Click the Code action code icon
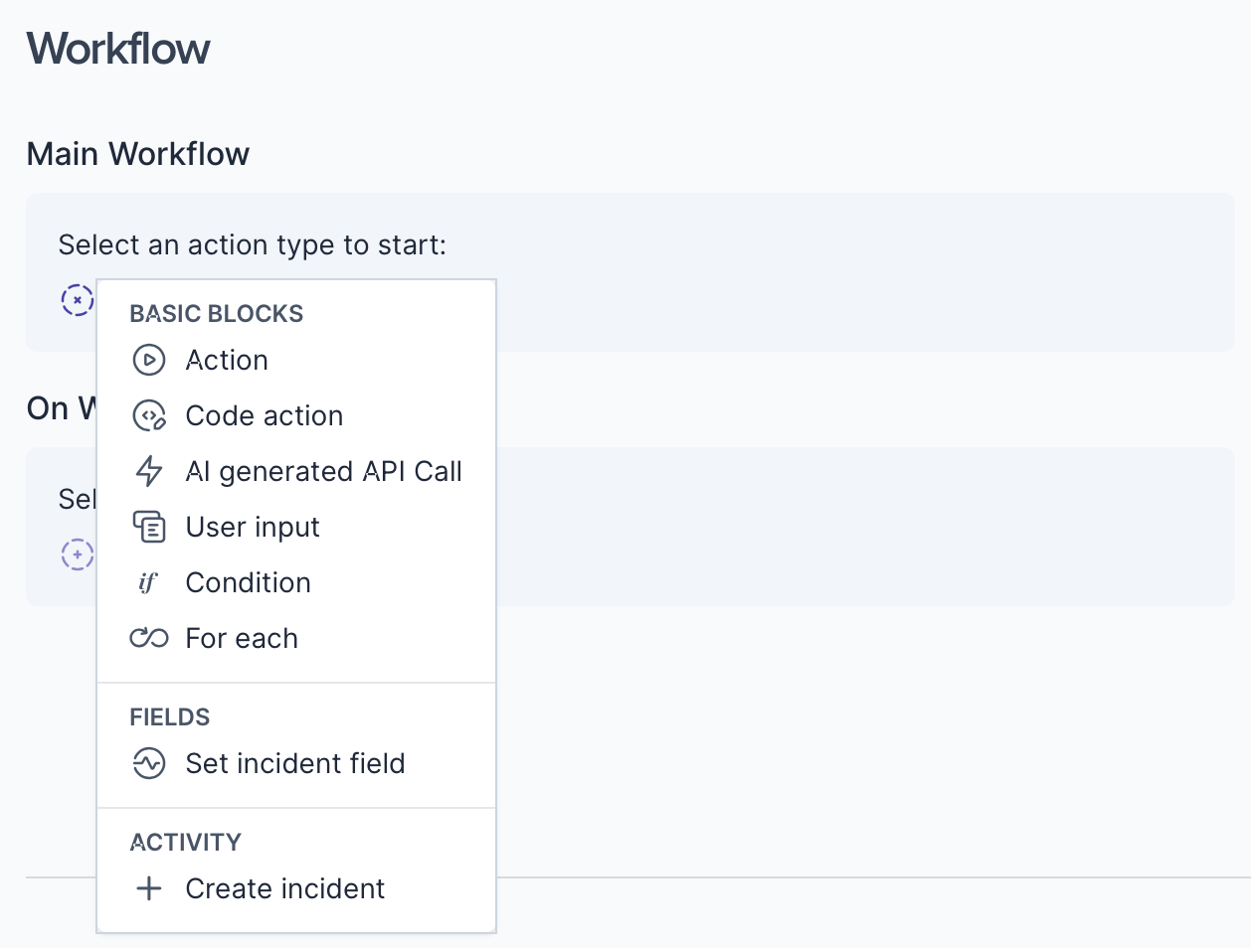Viewport: 1251px width, 948px height. 149,415
